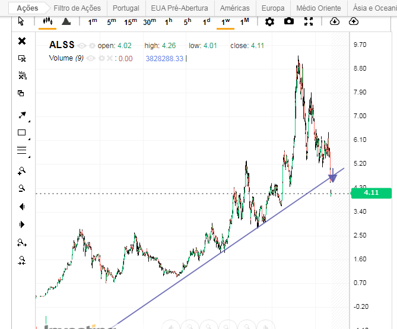397x329 pixels.
Task: Click volume value 3828288.33
Action: click(x=164, y=59)
